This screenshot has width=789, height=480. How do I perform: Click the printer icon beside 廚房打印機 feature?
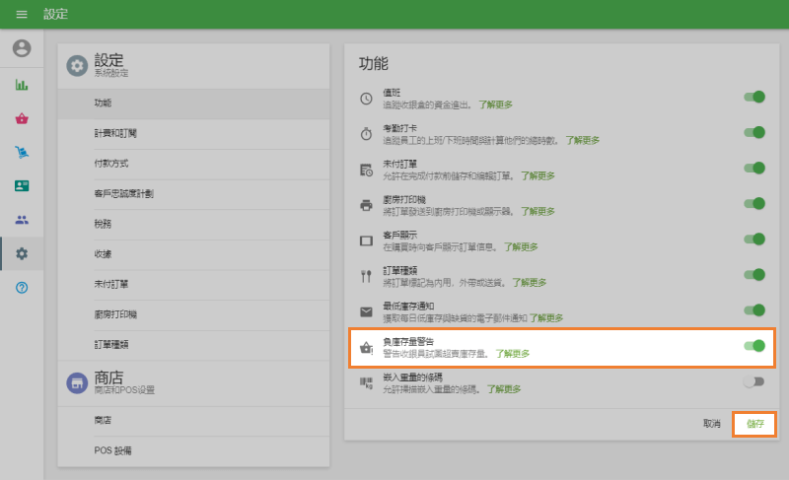click(x=366, y=205)
